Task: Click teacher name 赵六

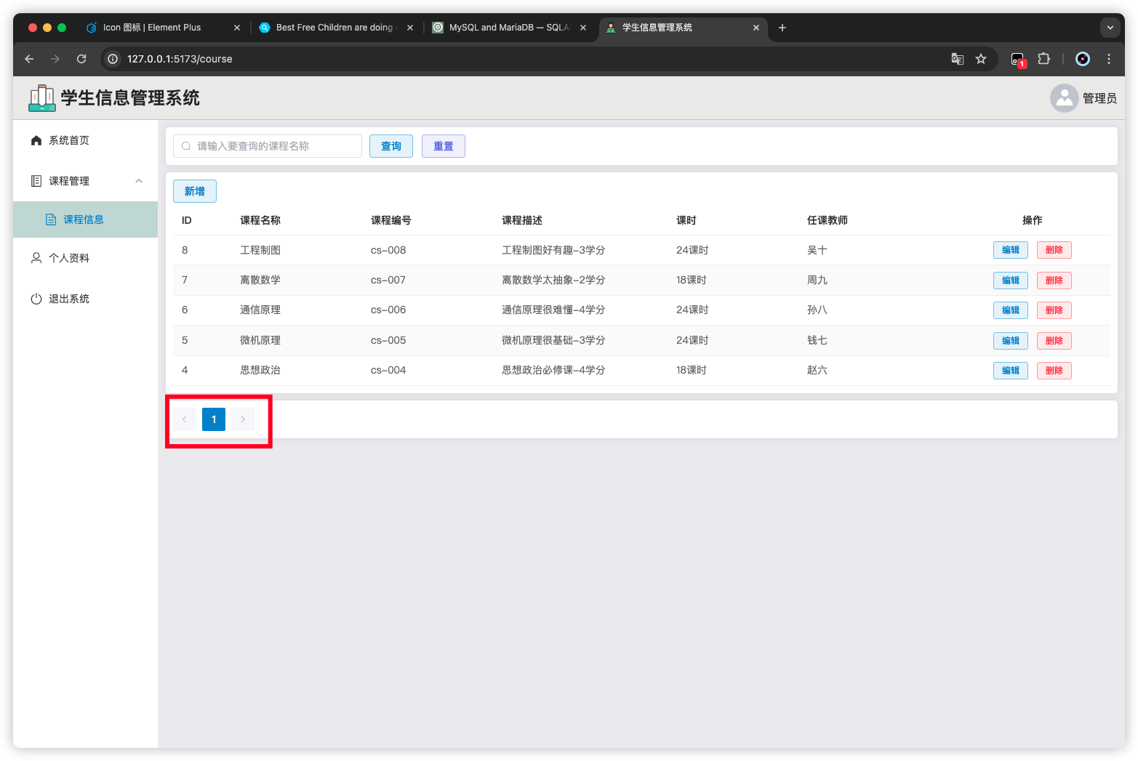Action: tap(817, 370)
